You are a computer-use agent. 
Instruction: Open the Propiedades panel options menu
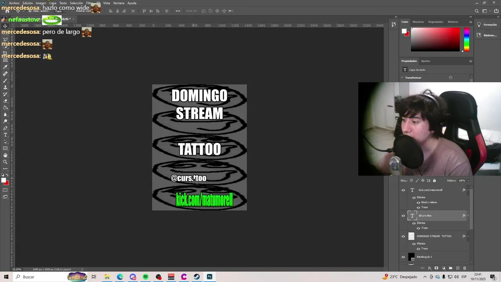470,61
